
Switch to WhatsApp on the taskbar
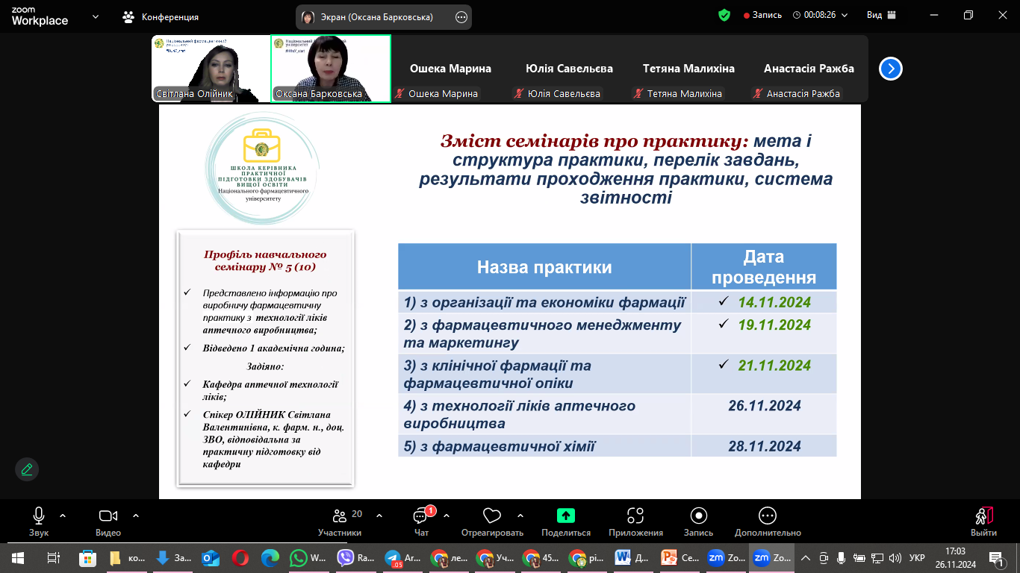[308, 557]
